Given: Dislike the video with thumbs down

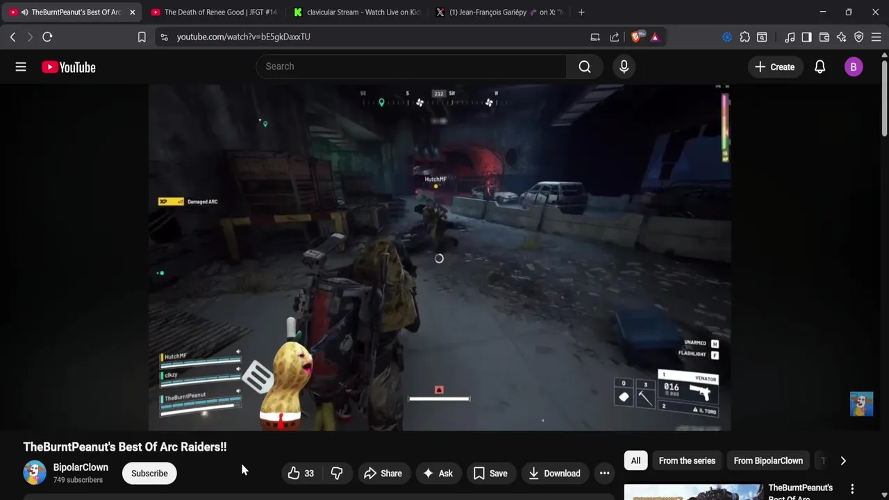Looking at the screenshot, I should coord(337,474).
